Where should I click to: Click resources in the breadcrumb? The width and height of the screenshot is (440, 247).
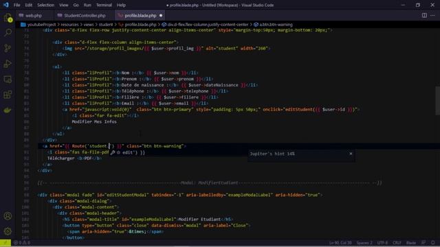(x=69, y=25)
